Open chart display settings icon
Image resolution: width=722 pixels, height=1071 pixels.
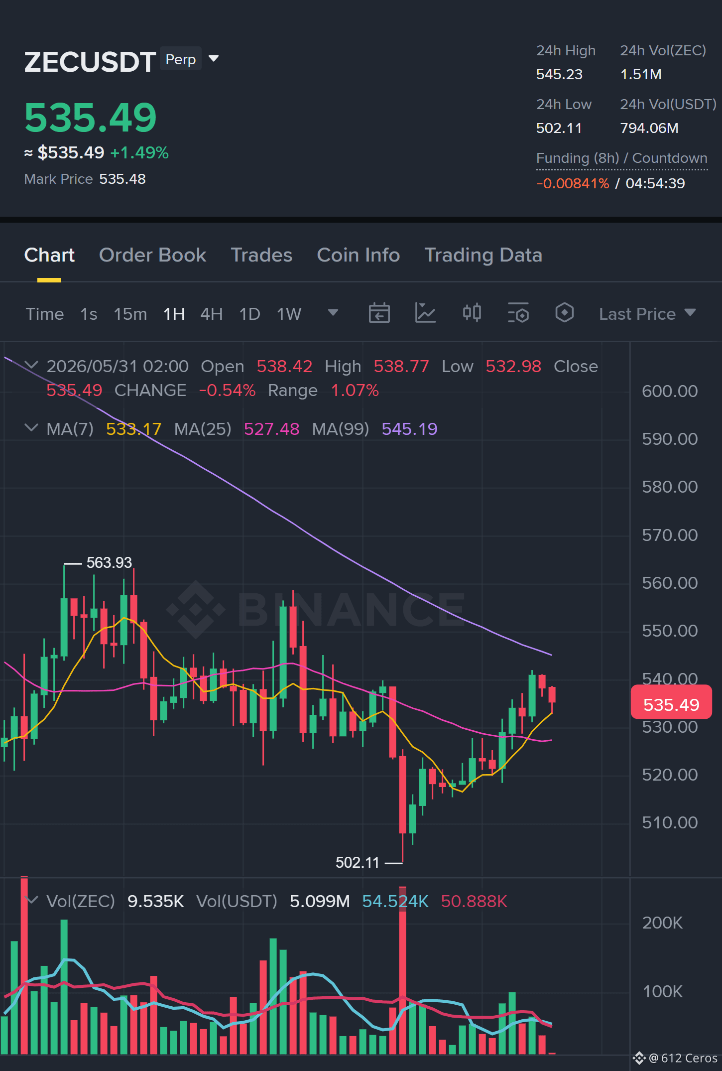(x=518, y=313)
